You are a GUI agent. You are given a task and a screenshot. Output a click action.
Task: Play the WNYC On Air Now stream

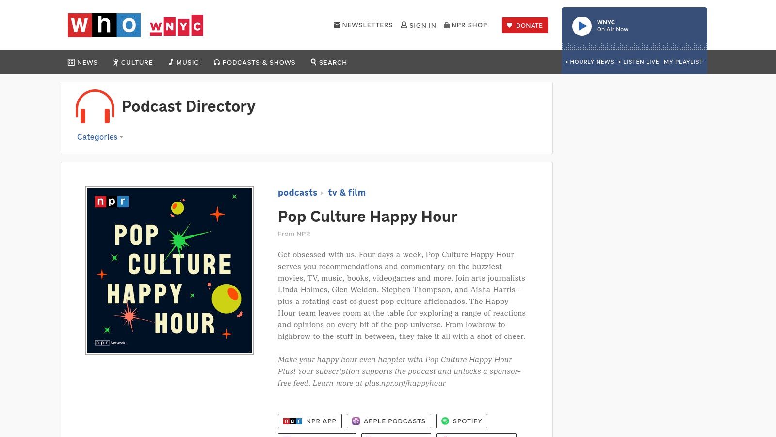(582, 26)
